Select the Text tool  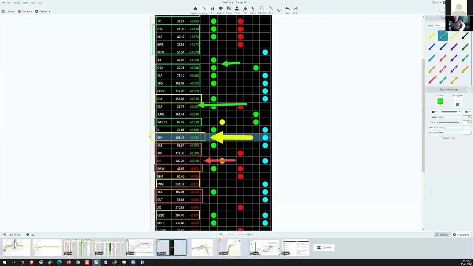click(212, 10)
